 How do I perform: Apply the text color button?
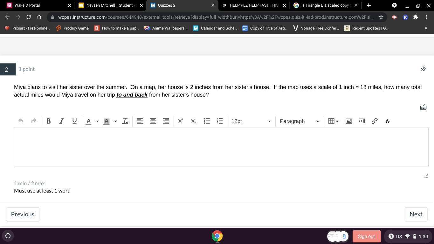point(89,121)
